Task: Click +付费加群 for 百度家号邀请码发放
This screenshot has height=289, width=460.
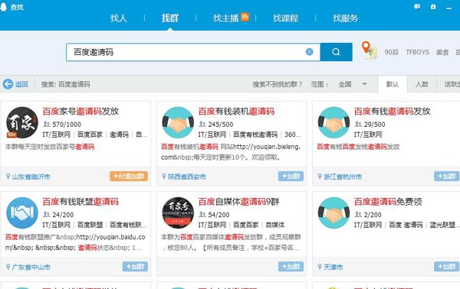Action: (129, 176)
